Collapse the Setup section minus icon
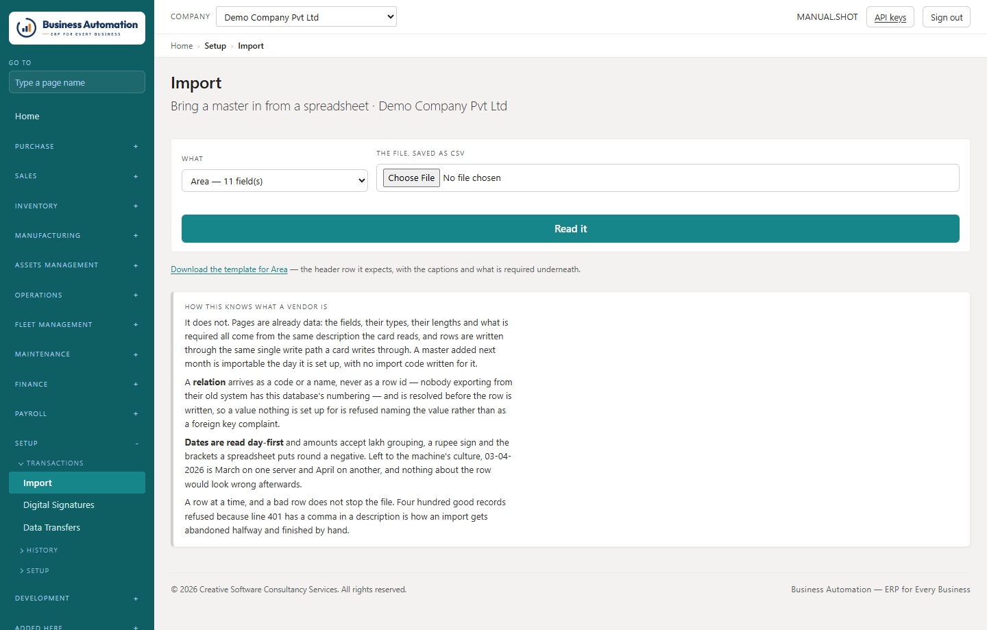Image resolution: width=987 pixels, height=630 pixels. coord(136,444)
